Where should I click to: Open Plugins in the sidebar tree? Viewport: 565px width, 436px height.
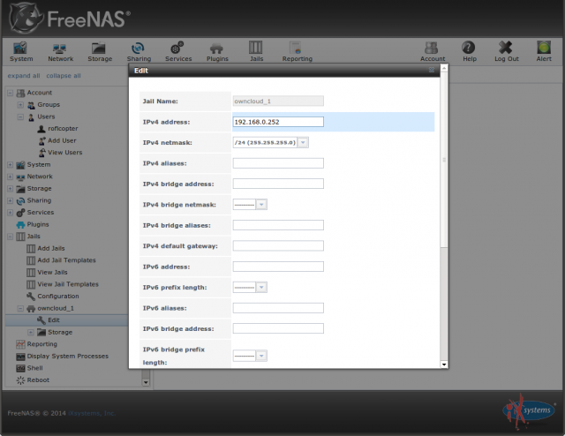[x=38, y=224]
